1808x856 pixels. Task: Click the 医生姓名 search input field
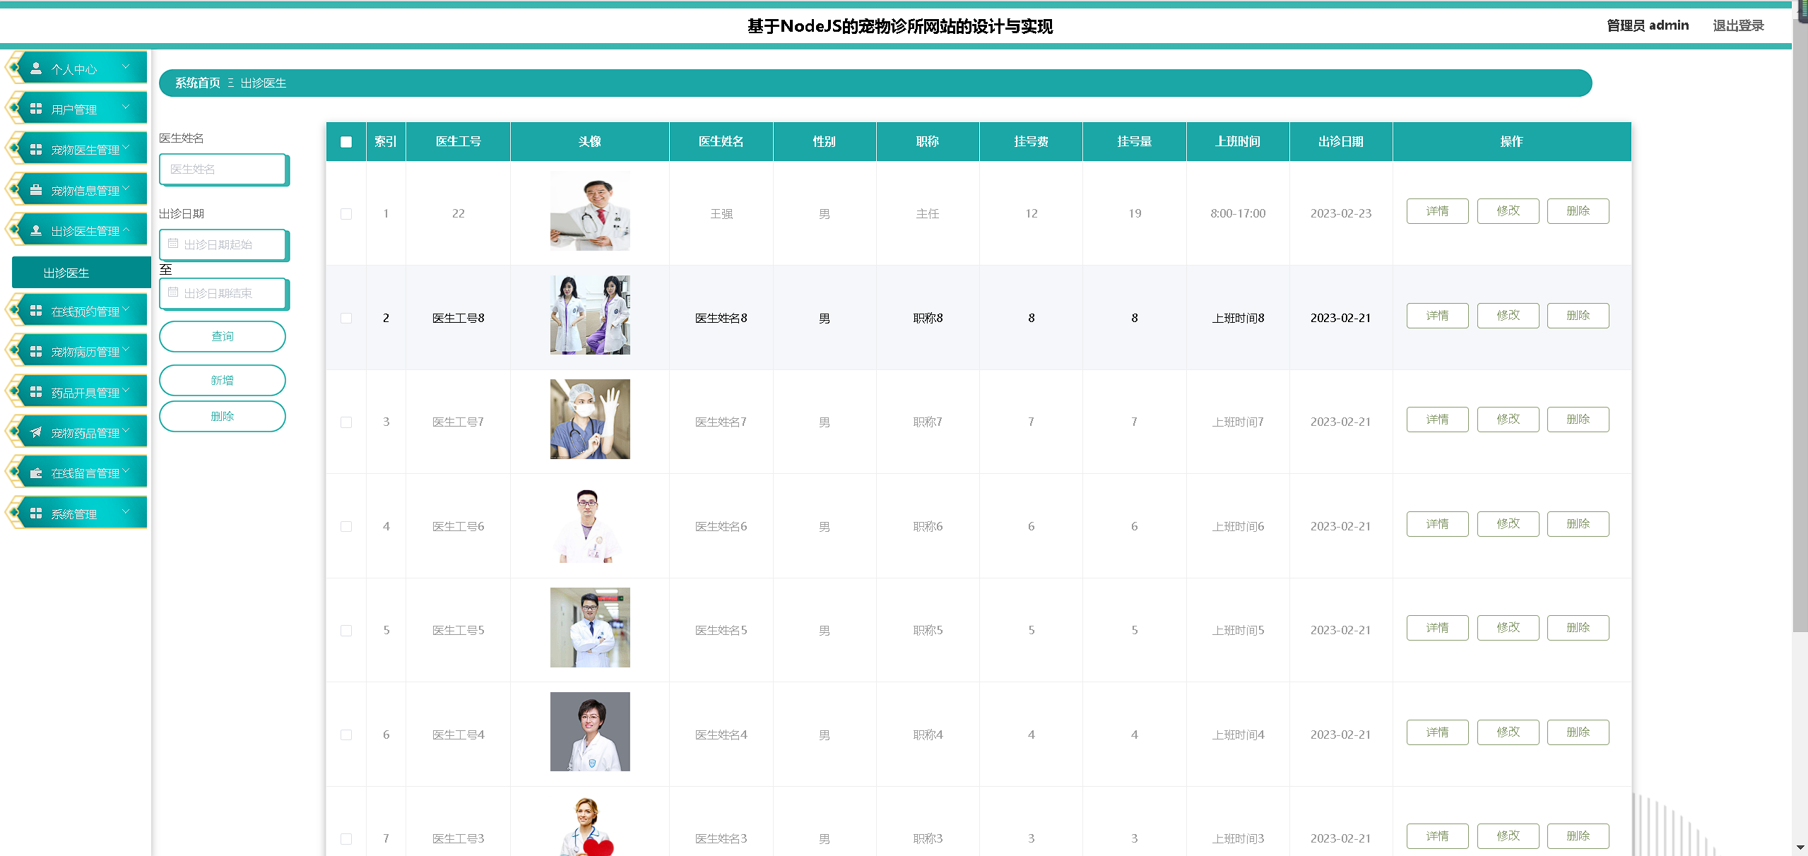click(223, 170)
